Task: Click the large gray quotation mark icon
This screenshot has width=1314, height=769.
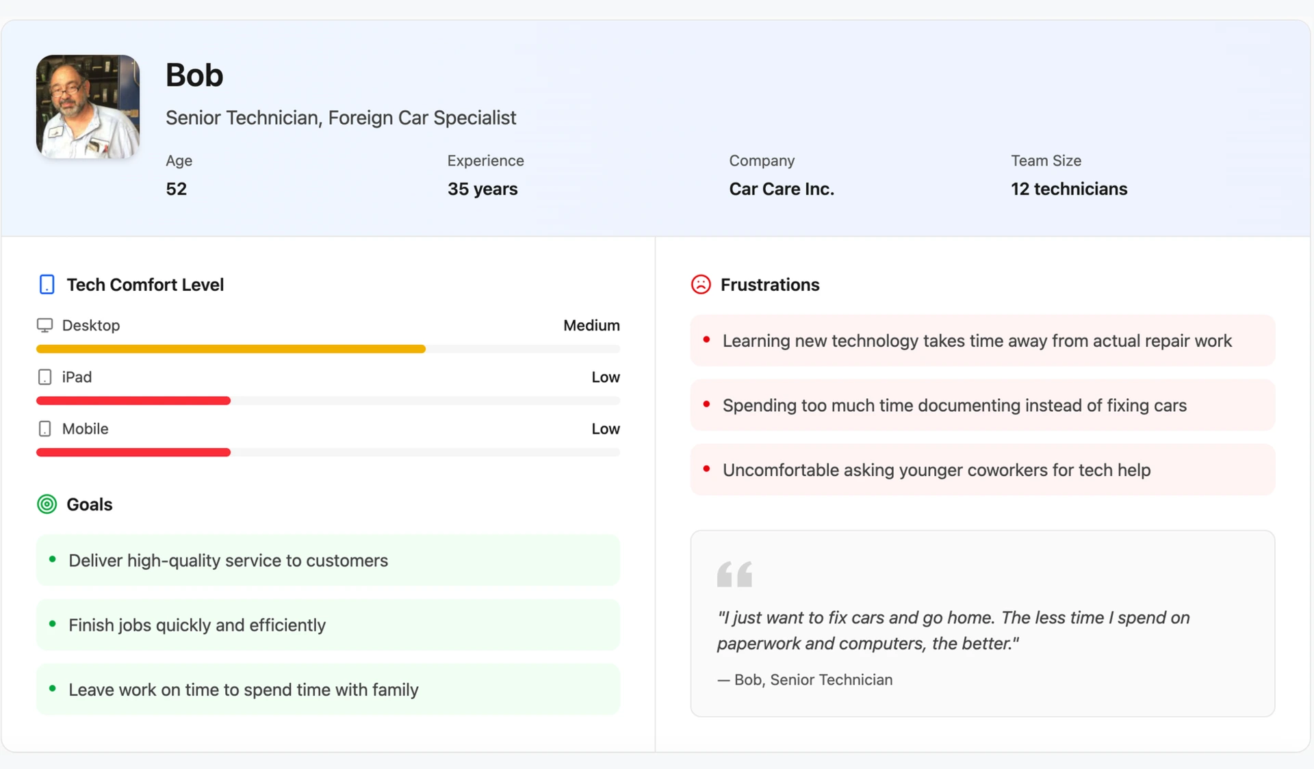Action: 734,574
